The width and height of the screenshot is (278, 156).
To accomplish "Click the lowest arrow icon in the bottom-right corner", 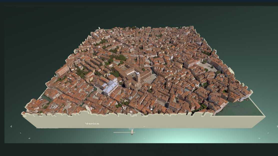I will [x=259, y=138].
